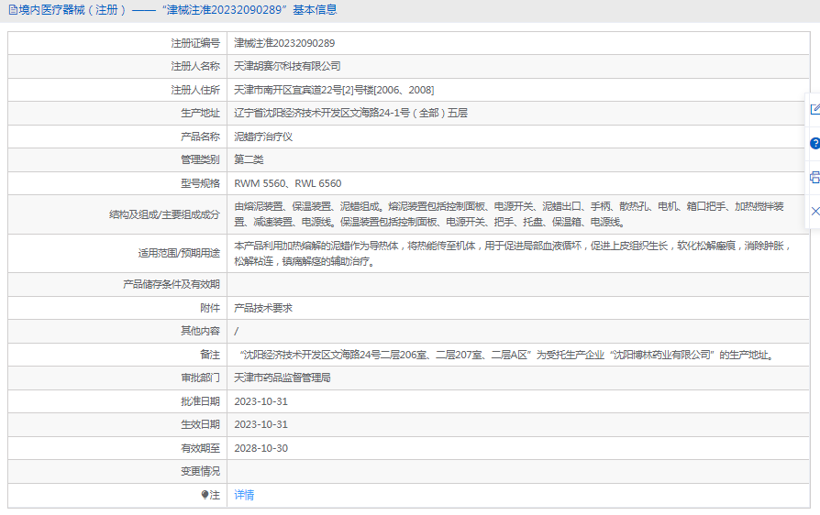Select product name 泥蜡疗治疗仪
The image size is (820, 515).
click(x=263, y=137)
